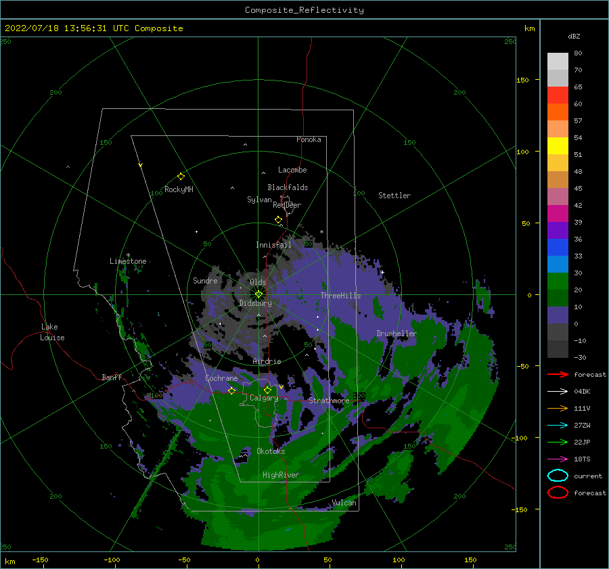Click the dBZ scale heading
The image size is (609, 569).
pos(574,36)
